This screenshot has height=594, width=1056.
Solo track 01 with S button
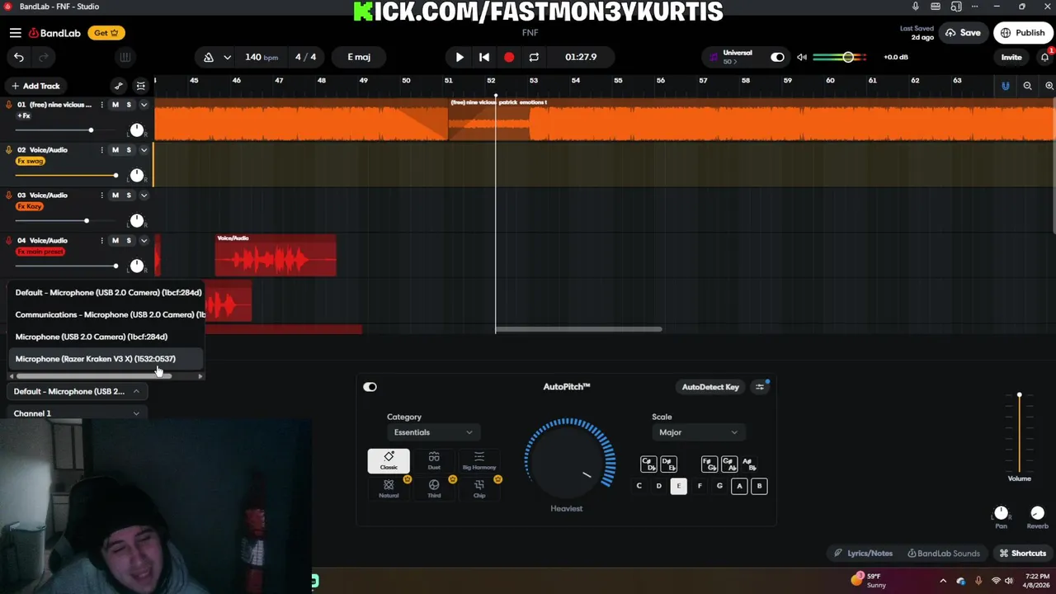click(x=129, y=105)
